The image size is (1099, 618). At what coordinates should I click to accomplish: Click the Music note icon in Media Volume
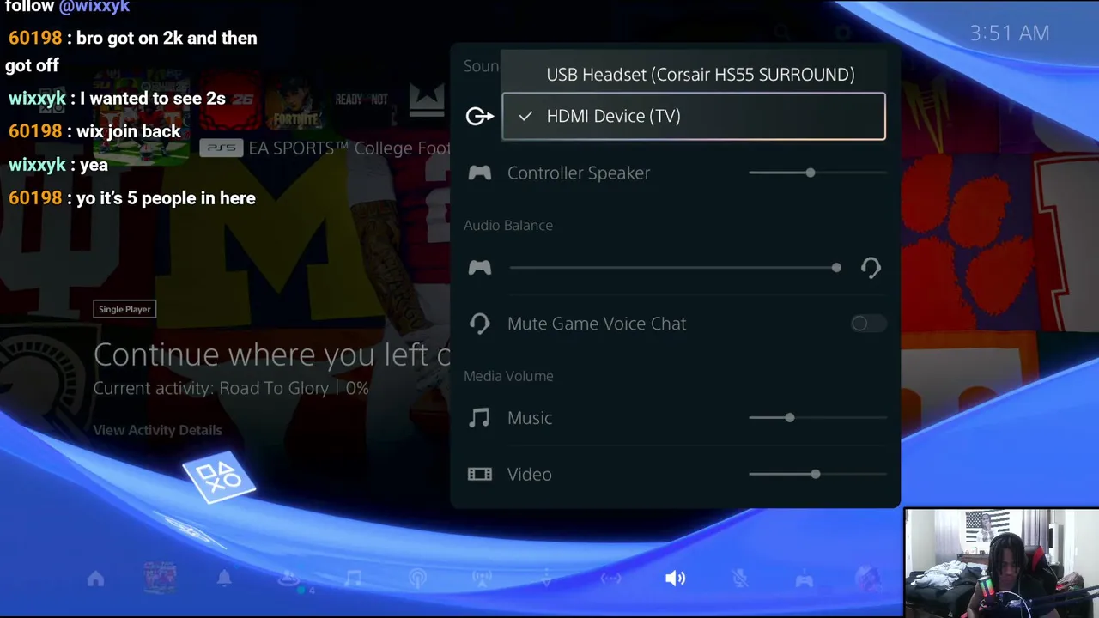coord(479,418)
